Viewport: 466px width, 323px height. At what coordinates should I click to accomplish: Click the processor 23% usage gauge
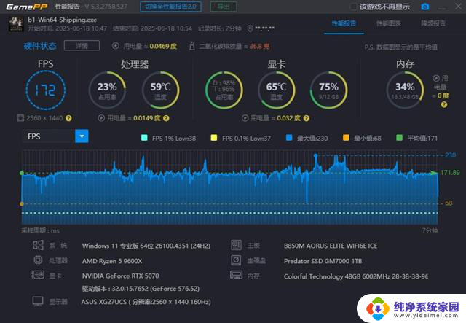click(x=107, y=90)
